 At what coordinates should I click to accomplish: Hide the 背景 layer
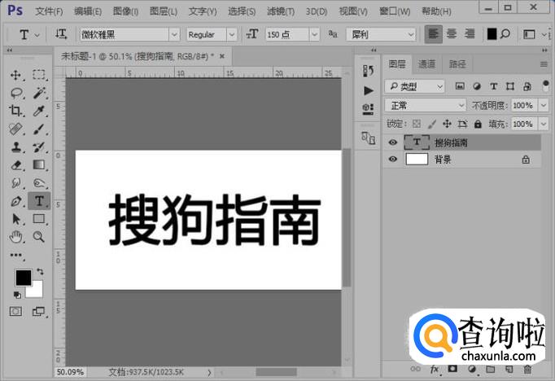point(393,160)
